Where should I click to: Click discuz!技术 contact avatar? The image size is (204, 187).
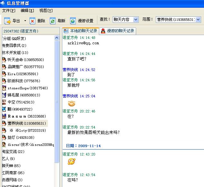click(4, 145)
